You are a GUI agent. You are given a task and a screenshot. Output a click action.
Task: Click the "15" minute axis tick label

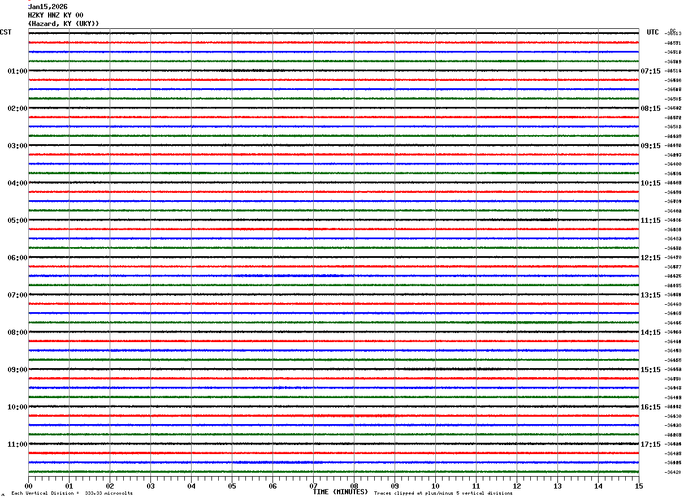639,486
